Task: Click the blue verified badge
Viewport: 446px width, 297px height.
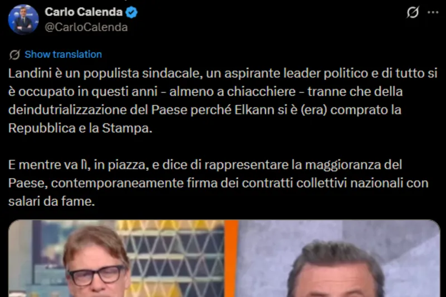Action: pos(131,12)
